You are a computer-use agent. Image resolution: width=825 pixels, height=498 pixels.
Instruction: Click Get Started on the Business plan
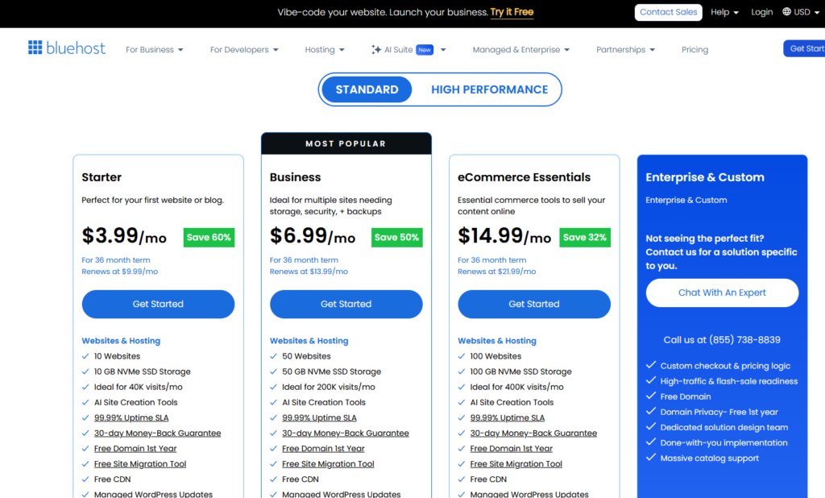tap(346, 304)
